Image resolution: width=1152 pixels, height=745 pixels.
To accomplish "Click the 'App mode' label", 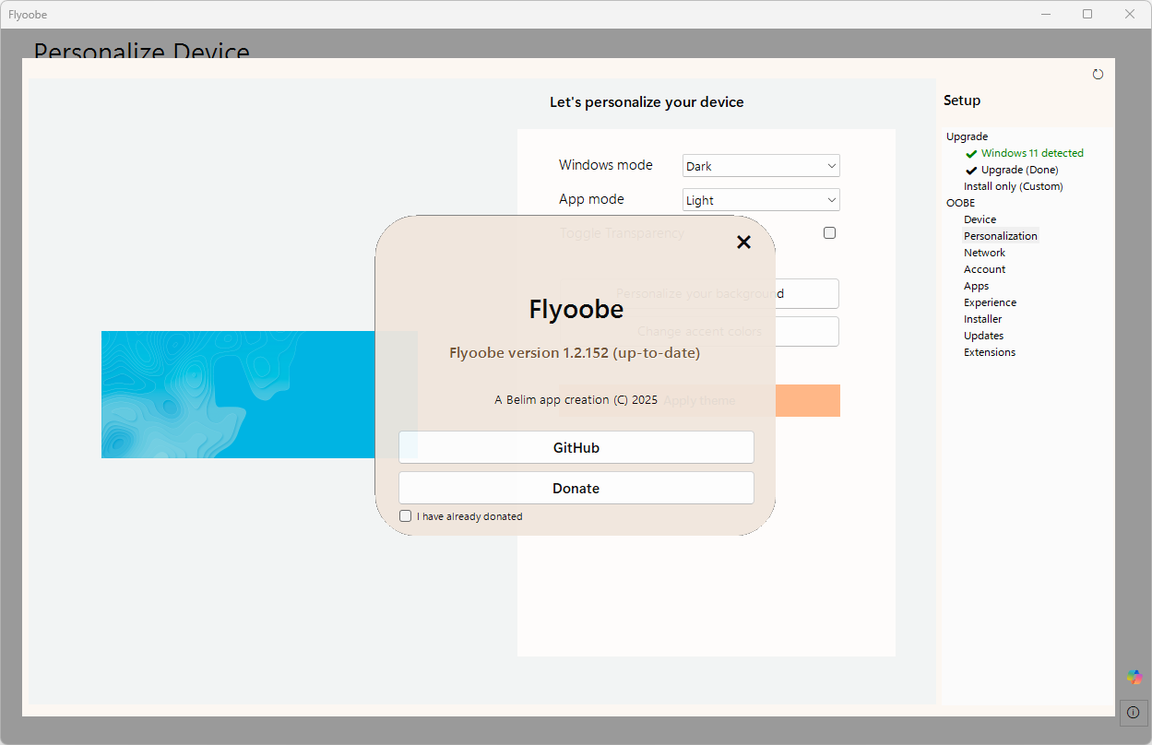I will [x=591, y=199].
